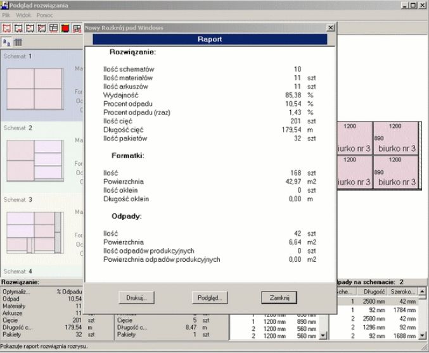Click the Długość column header in waste table
The height and width of the screenshot is (353, 429).
coord(371,292)
